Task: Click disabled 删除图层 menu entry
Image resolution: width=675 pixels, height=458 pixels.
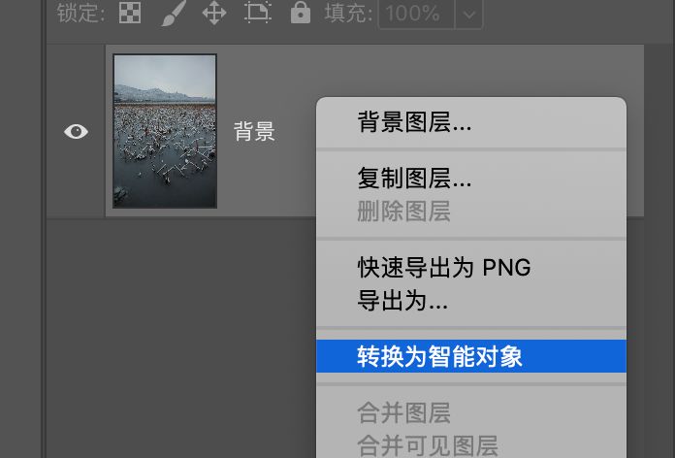Action: click(x=471, y=212)
